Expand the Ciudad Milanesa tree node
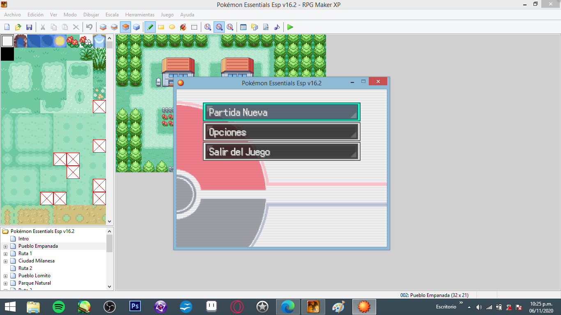Screen dimensions: 561x315 6,261
